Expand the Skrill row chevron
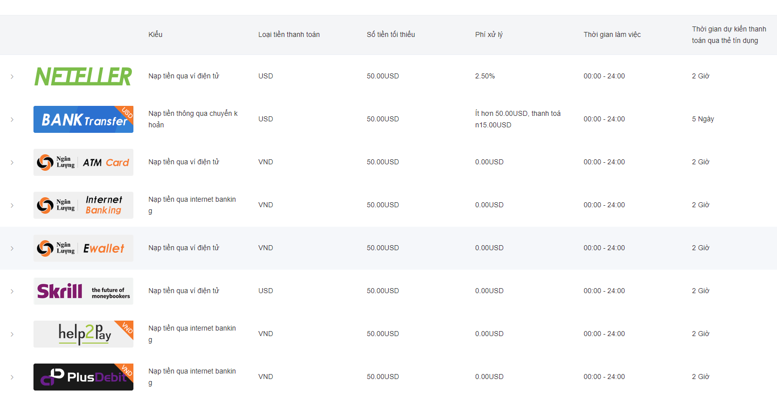The width and height of the screenshot is (777, 403). [x=12, y=291]
